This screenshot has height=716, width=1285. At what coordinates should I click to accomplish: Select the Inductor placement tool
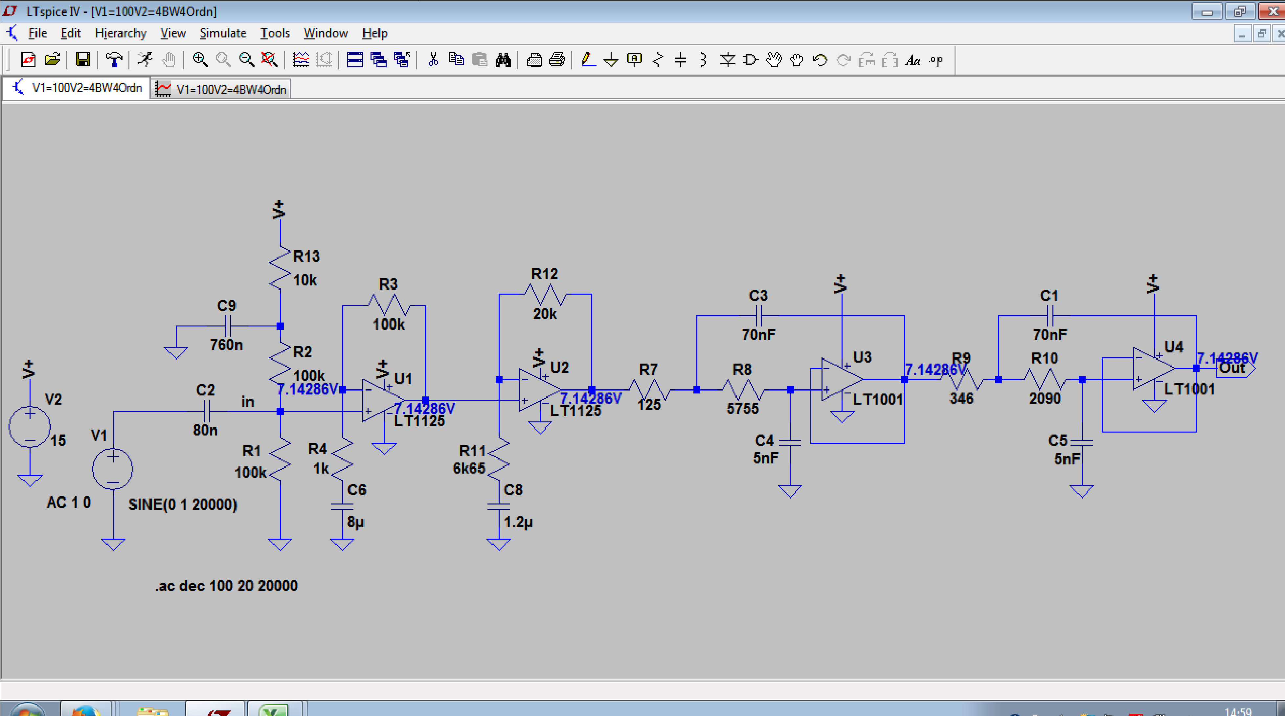[703, 60]
